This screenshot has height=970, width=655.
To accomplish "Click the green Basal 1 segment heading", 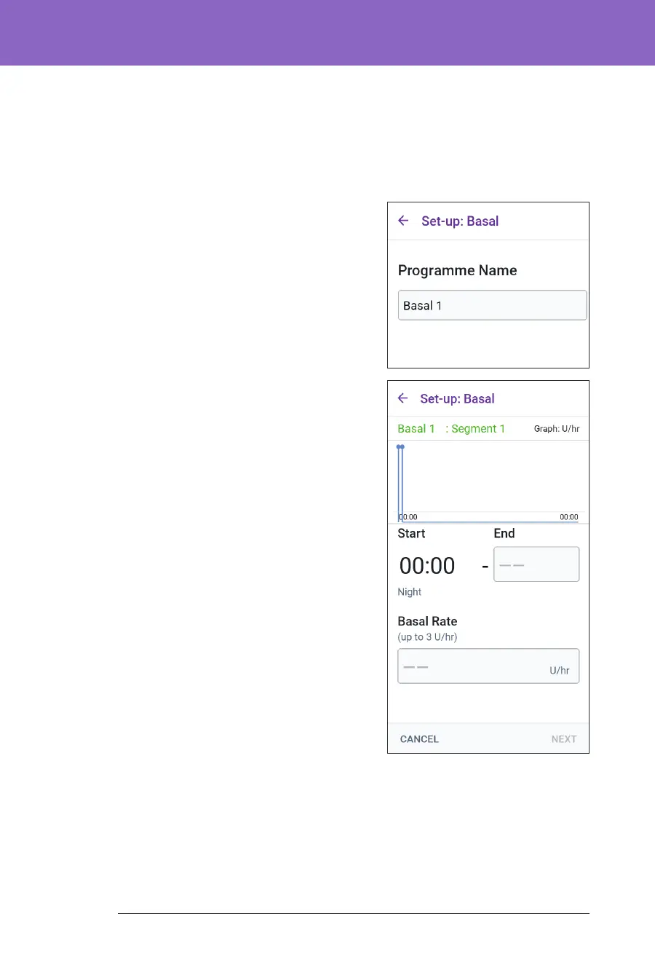I will [x=416, y=429].
